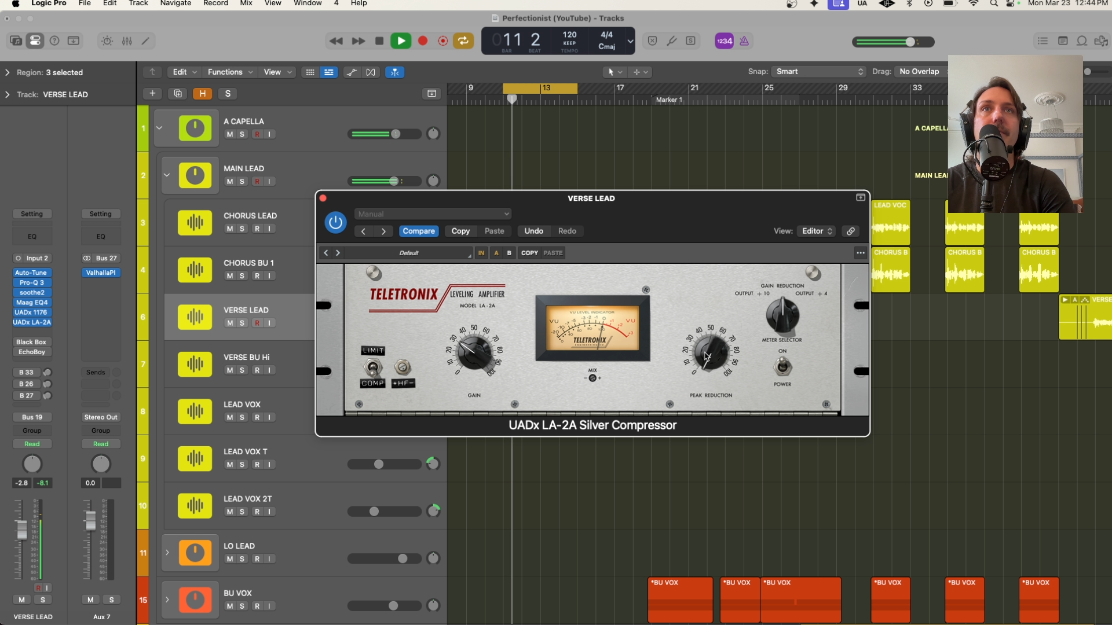This screenshot has width=1112, height=625.
Task: Adjust the A CAPELLA track volume slider
Action: click(x=396, y=134)
